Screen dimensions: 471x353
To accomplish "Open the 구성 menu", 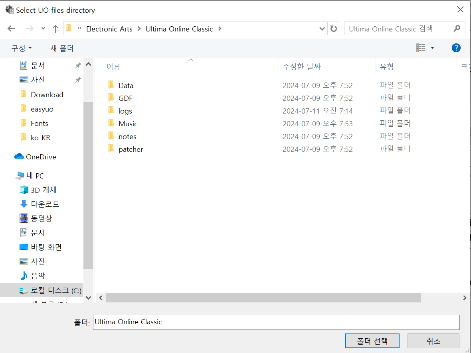I will coord(21,48).
